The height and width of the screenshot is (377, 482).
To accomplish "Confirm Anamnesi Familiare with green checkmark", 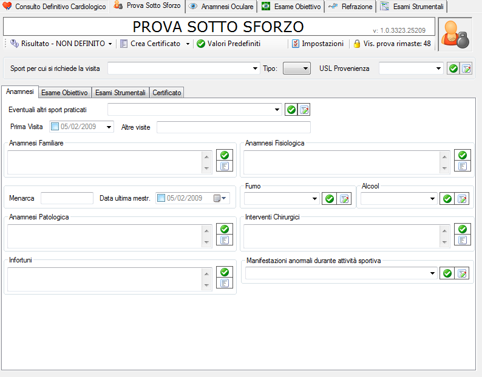I will pyautogui.click(x=225, y=155).
